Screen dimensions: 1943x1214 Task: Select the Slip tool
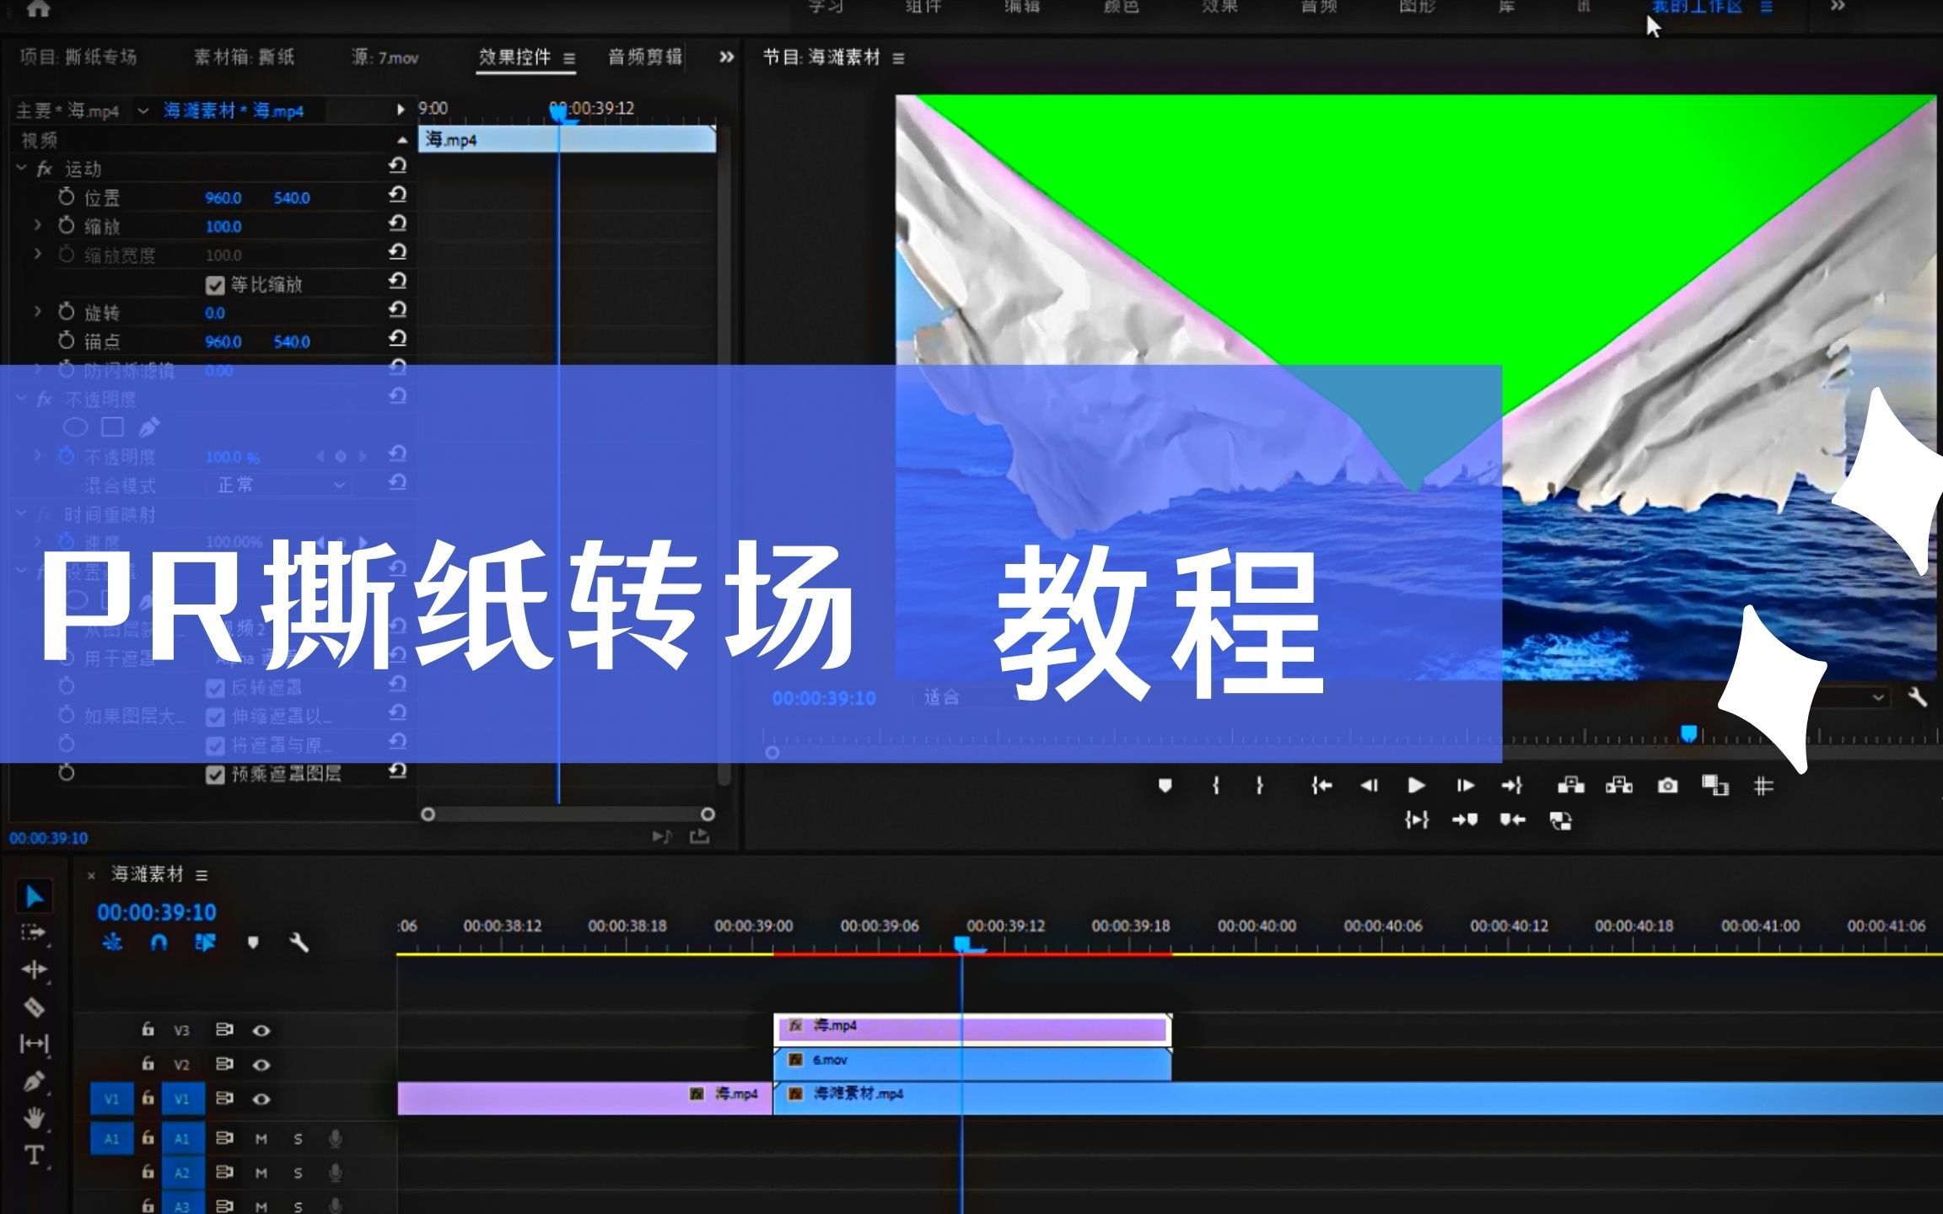coord(34,1044)
